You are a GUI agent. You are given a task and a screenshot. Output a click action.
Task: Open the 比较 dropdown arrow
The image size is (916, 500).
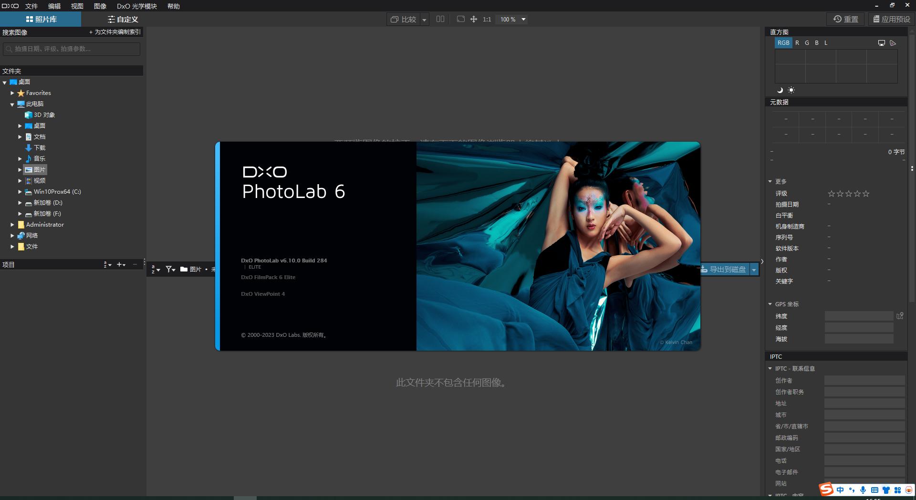click(x=424, y=20)
